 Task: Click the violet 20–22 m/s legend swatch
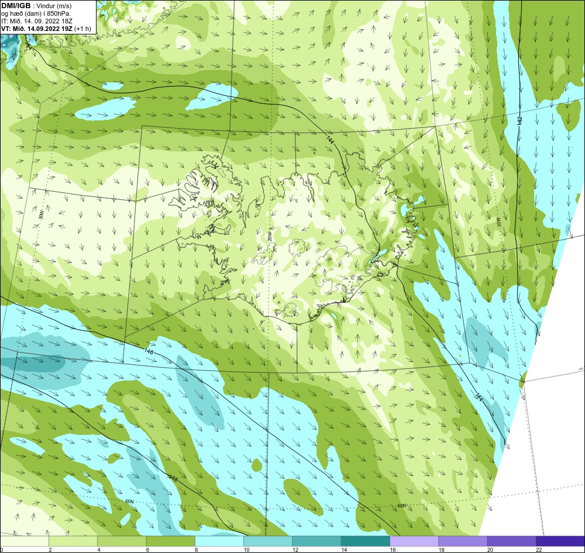[x=511, y=540]
